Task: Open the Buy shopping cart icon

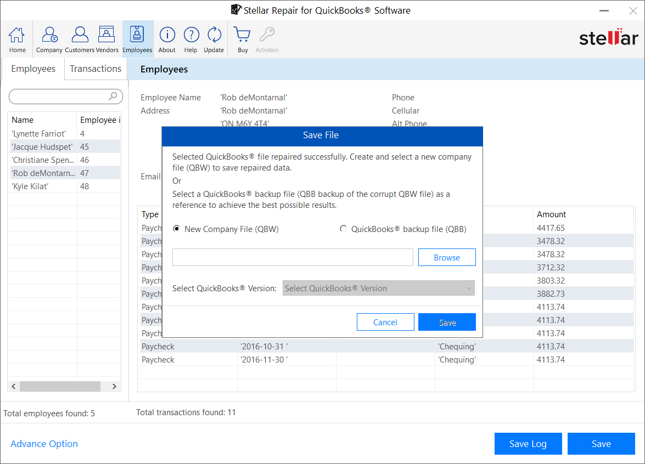Action: [x=243, y=39]
